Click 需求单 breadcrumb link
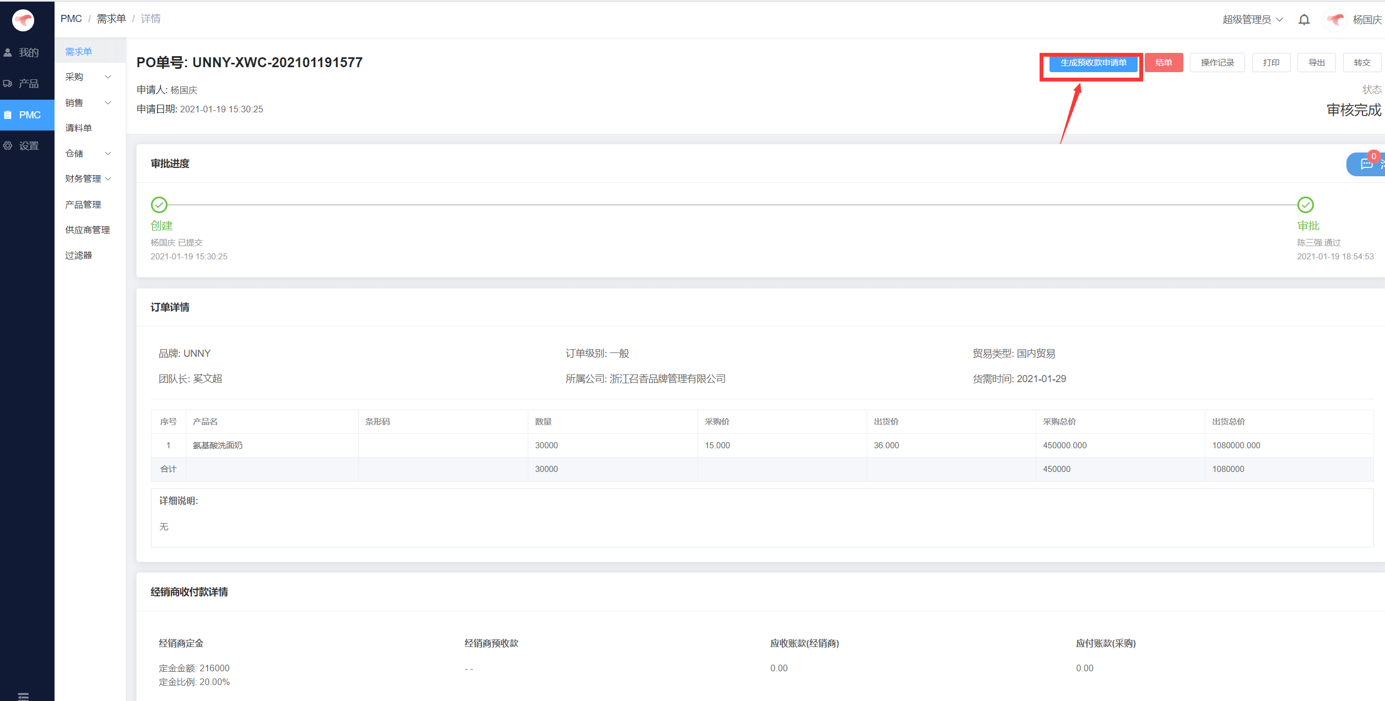 coord(111,19)
